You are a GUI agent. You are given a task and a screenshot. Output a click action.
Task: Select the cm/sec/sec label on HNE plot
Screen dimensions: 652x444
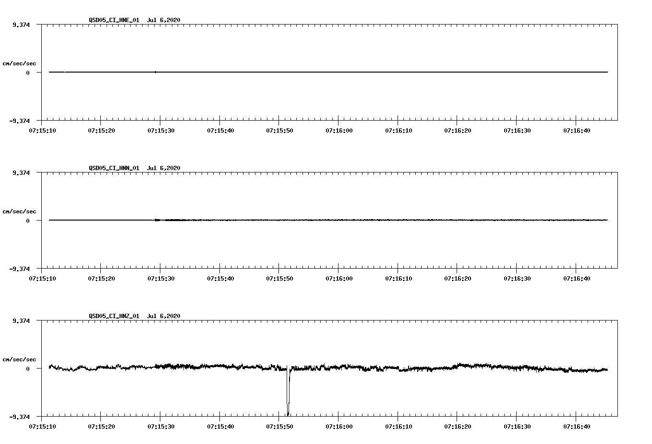point(20,63)
